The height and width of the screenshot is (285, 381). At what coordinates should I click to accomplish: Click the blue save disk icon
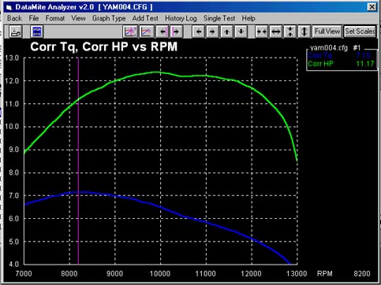[37, 31]
